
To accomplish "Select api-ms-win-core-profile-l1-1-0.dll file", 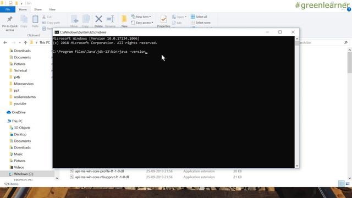I will point(100,171).
